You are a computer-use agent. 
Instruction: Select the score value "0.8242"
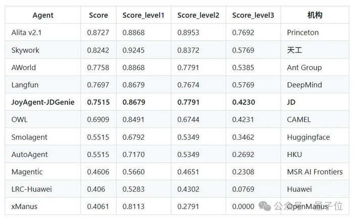click(x=98, y=50)
